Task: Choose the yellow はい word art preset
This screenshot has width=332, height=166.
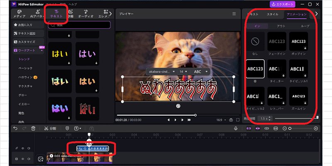Action: click(x=60, y=54)
